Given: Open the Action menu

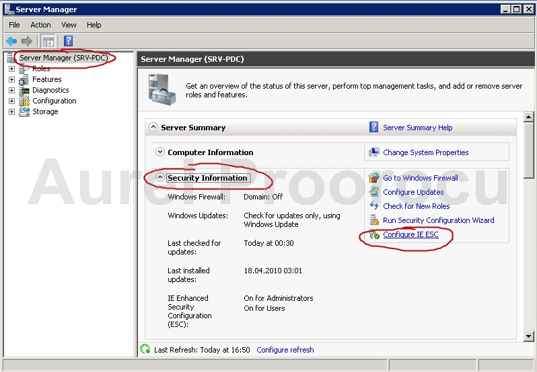Looking at the screenshot, I should coord(40,25).
